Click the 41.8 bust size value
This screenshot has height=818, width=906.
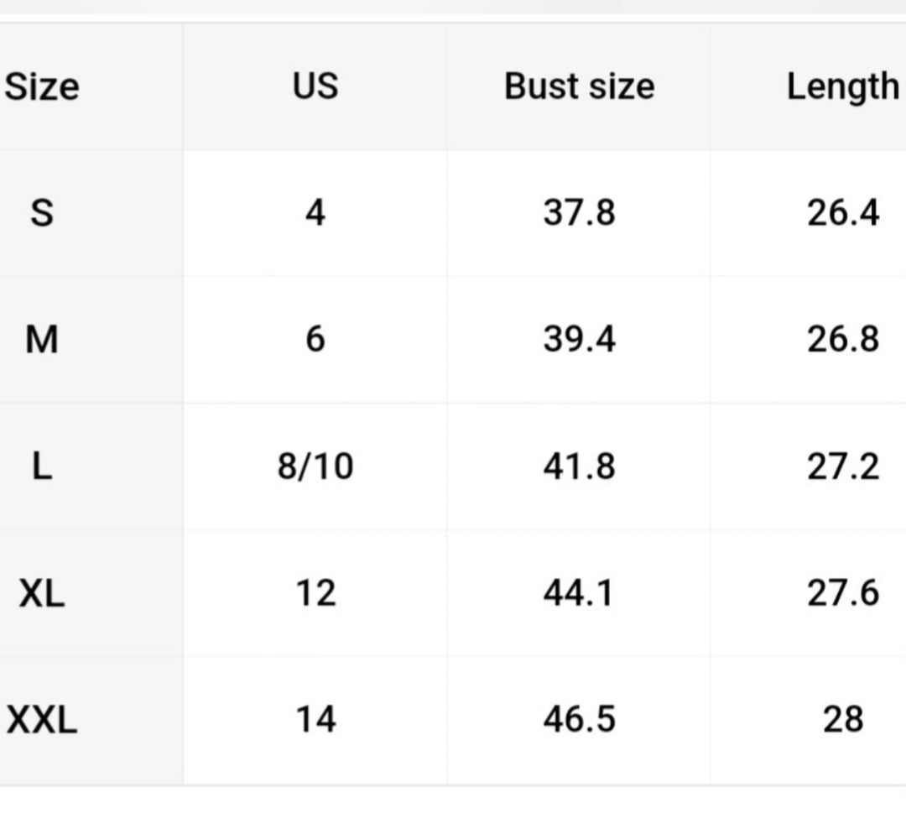579,466
